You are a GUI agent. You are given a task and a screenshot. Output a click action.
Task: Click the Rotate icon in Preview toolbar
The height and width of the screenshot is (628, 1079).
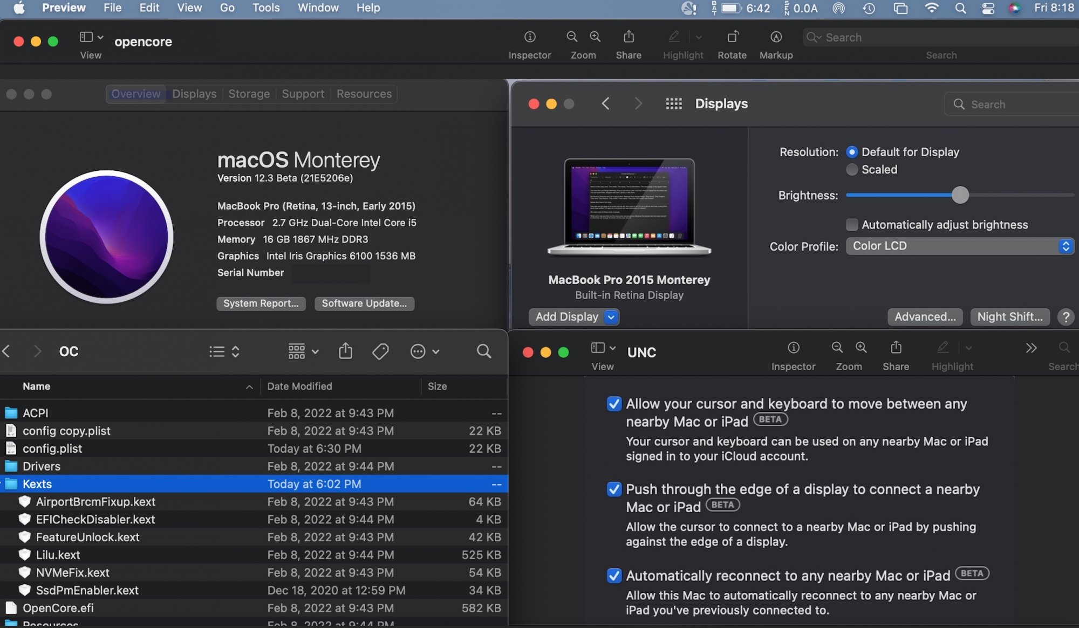(x=732, y=37)
